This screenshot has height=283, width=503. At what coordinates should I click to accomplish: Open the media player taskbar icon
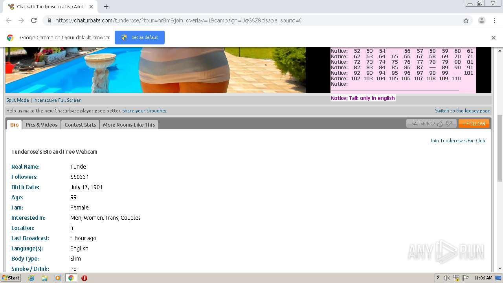[x=58, y=278]
